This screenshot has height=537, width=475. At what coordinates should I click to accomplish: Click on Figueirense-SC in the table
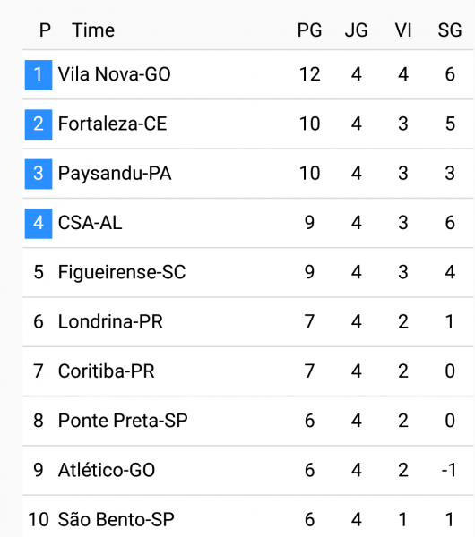(122, 272)
